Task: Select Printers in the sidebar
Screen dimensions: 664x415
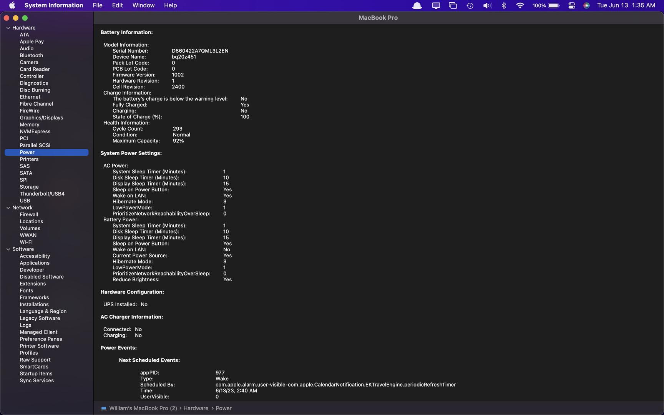Action: coord(29,159)
